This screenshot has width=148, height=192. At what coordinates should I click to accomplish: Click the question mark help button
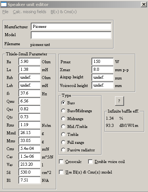[120, 101]
